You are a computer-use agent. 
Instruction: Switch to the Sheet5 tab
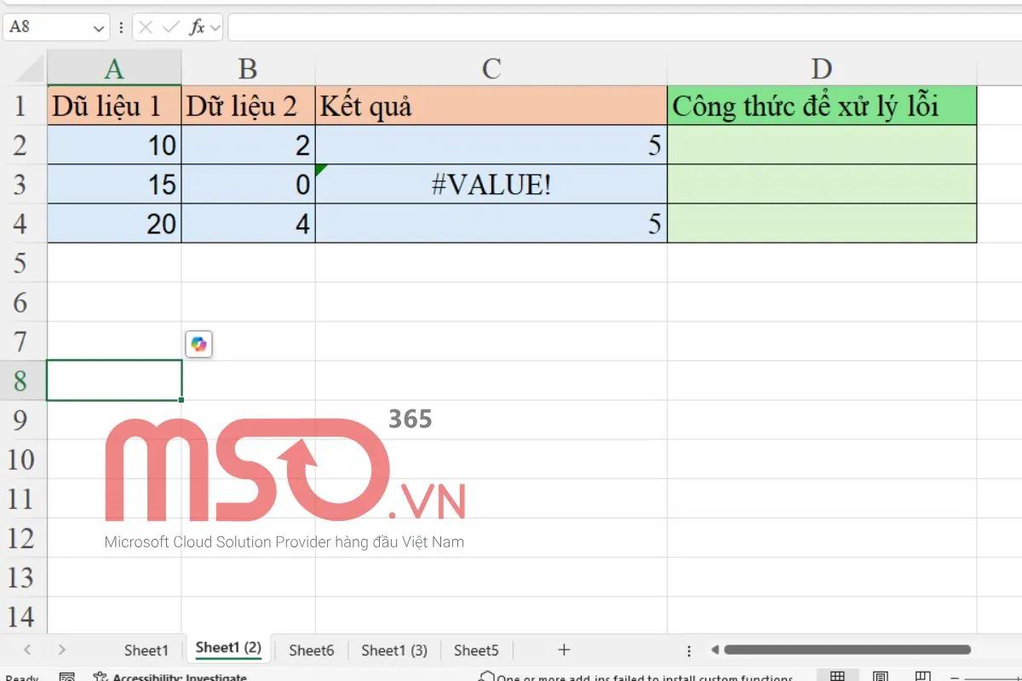pyautogui.click(x=475, y=650)
